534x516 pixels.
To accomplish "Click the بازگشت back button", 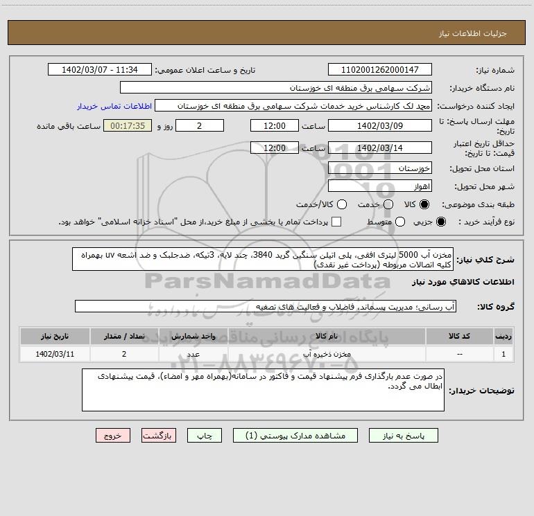I will coord(159,436).
